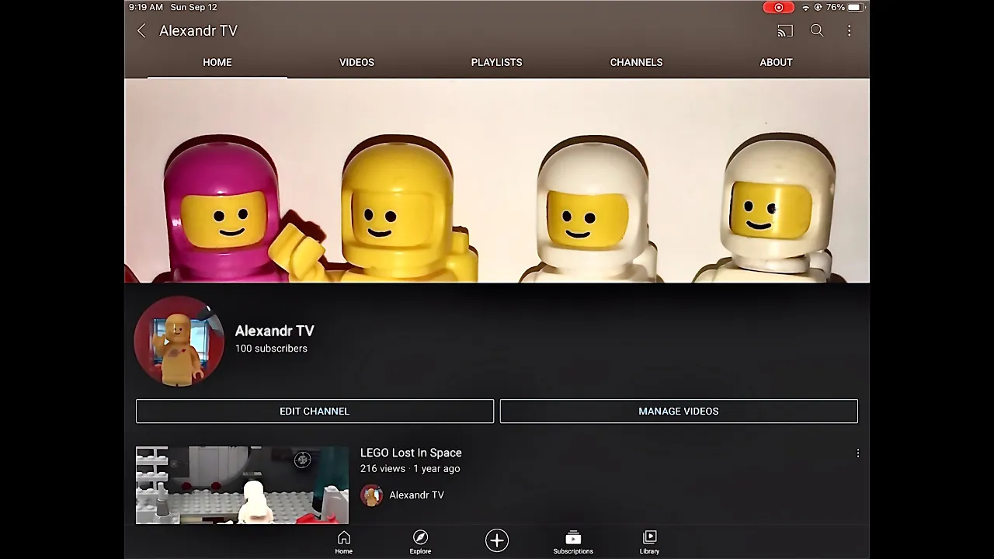The height and width of the screenshot is (559, 994).
Task: Click the EDIT CHANNEL button
Action: point(315,411)
